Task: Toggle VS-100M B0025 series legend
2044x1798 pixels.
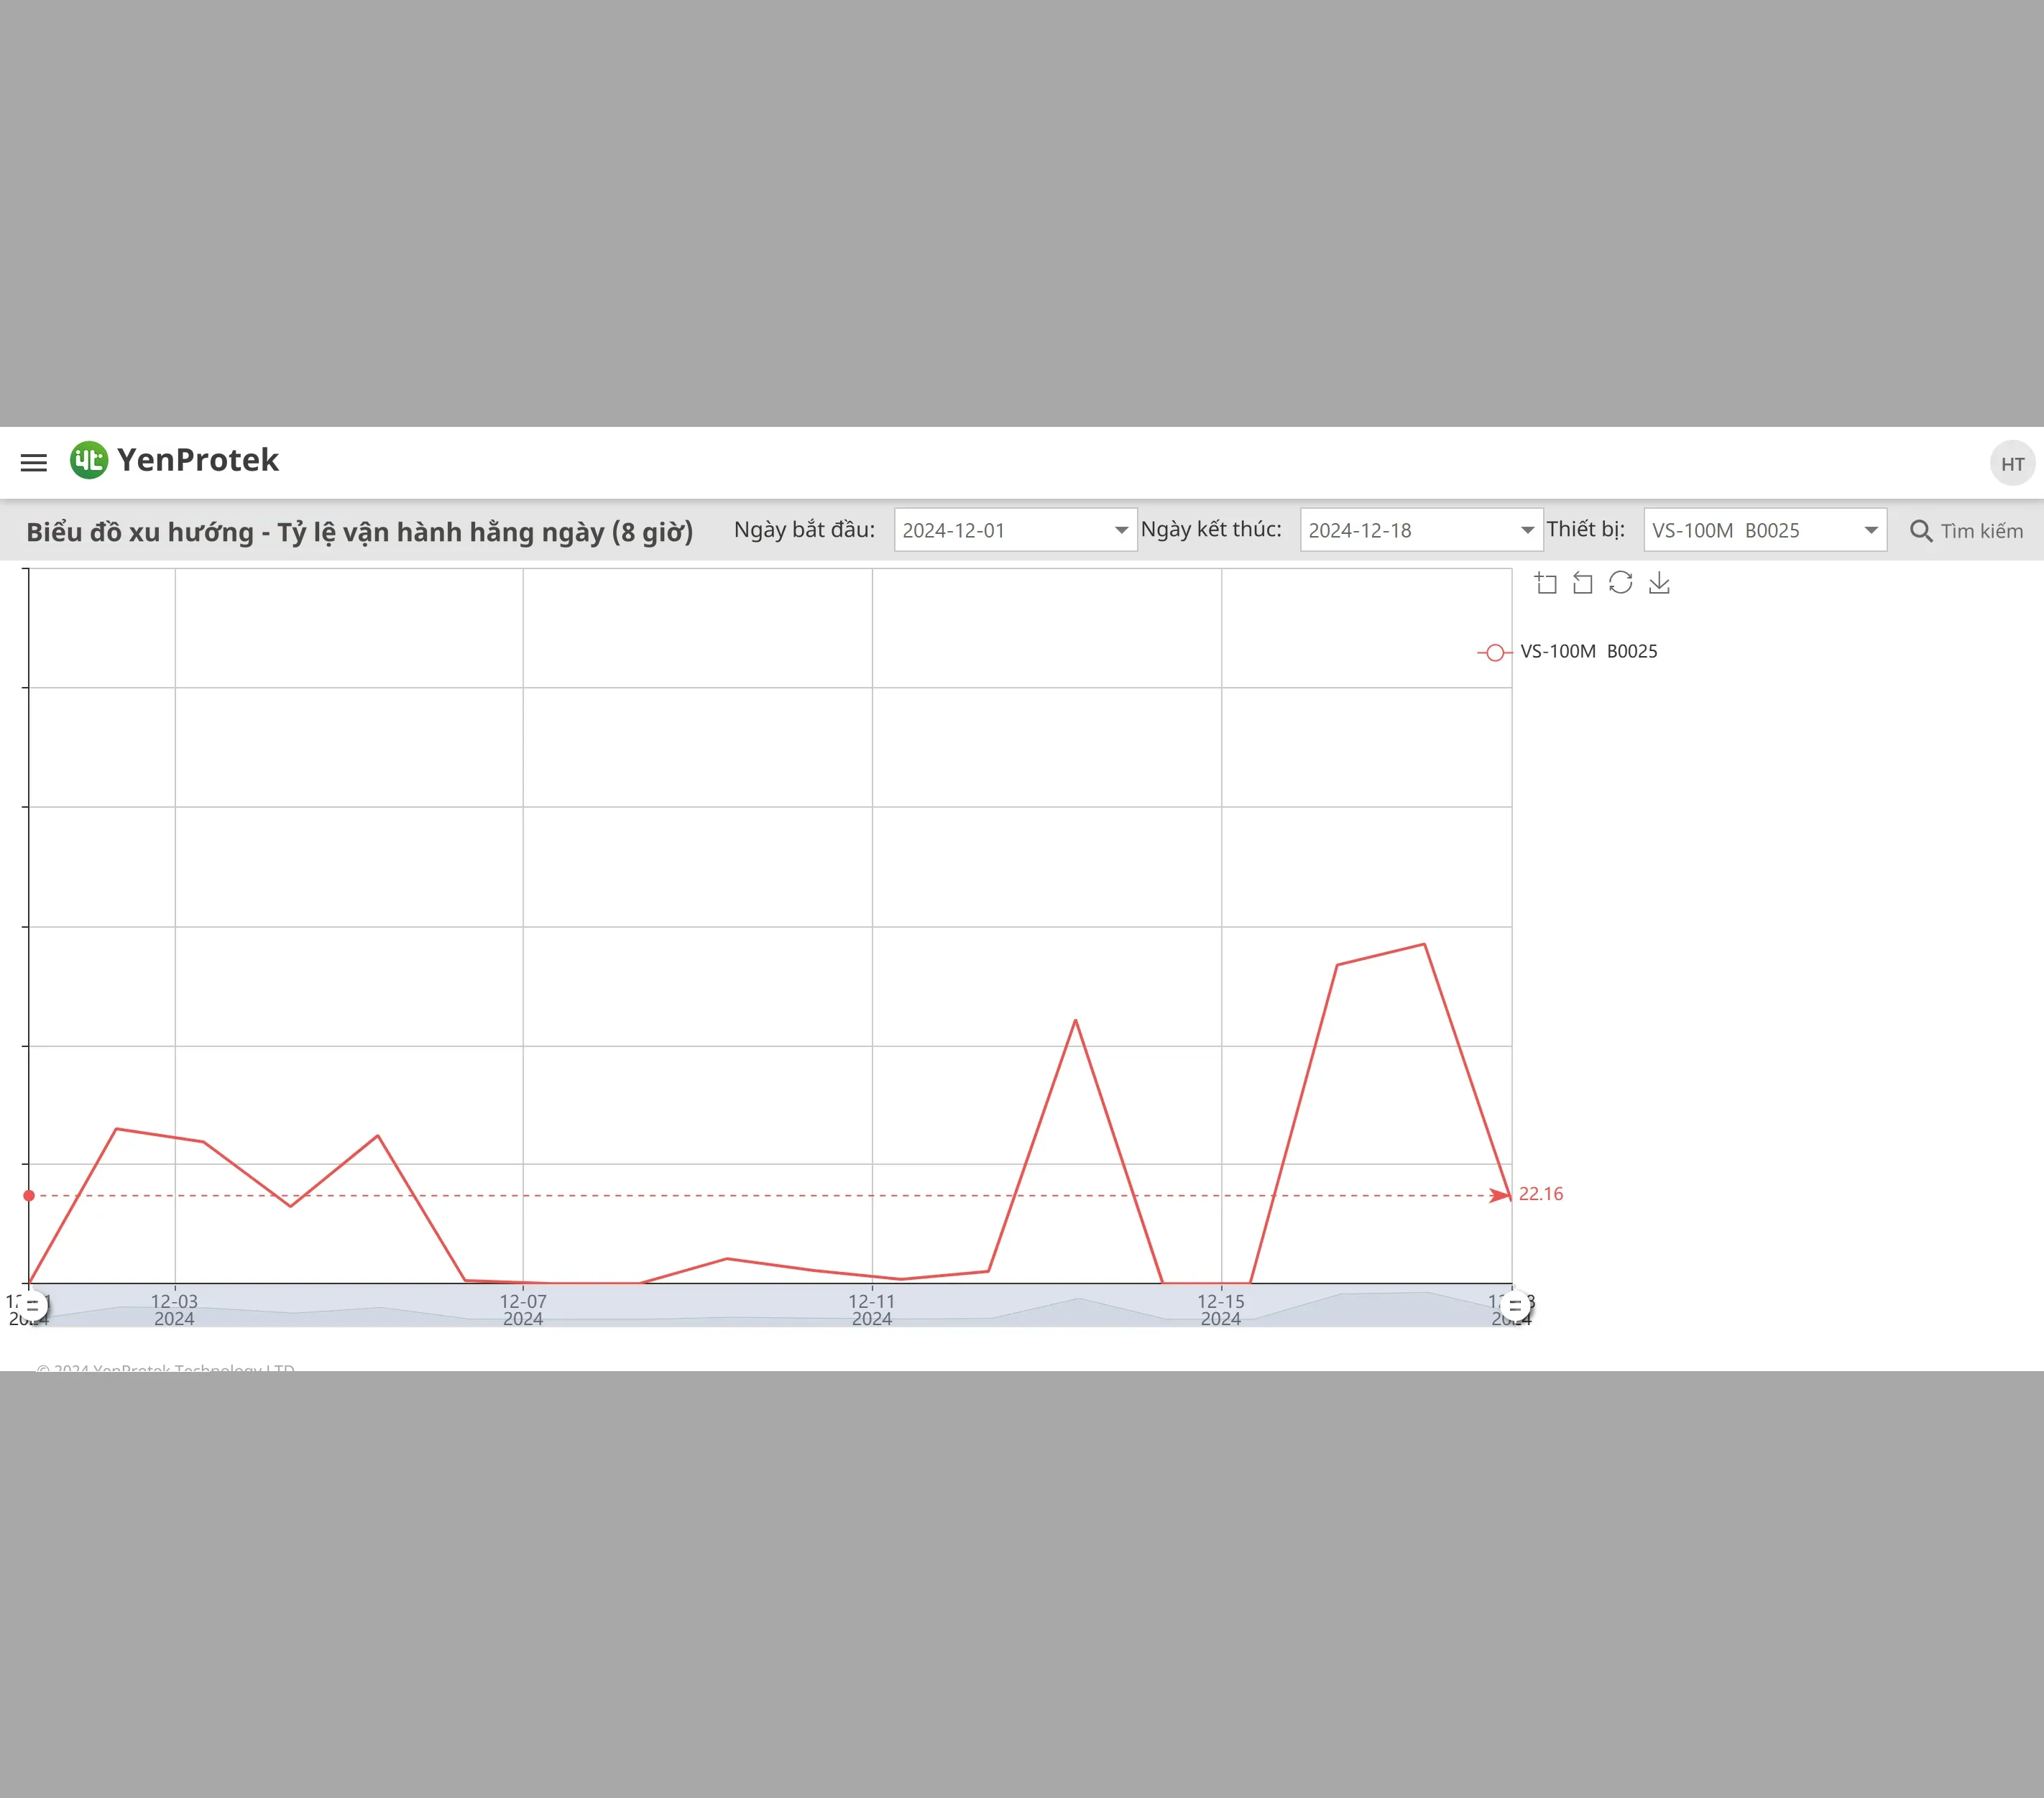Action: click(1567, 652)
